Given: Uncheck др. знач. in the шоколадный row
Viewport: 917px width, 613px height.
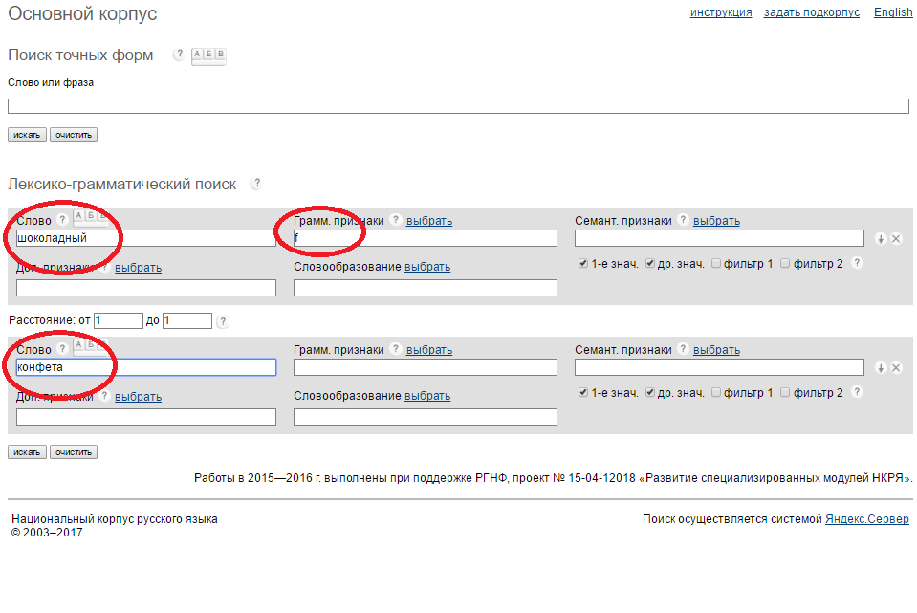Looking at the screenshot, I should [x=649, y=263].
